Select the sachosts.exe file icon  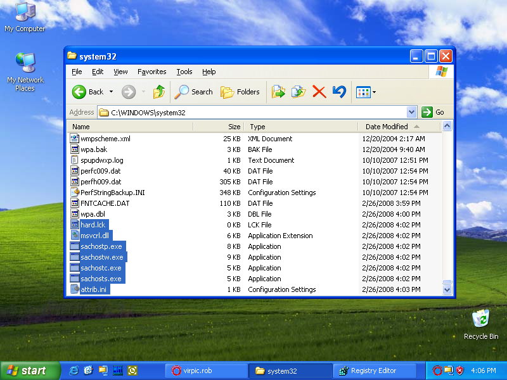(74, 279)
